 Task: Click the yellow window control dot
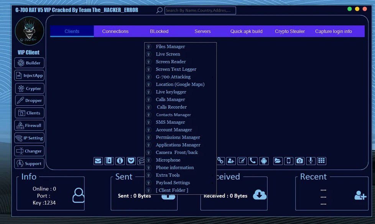coord(357,9)
